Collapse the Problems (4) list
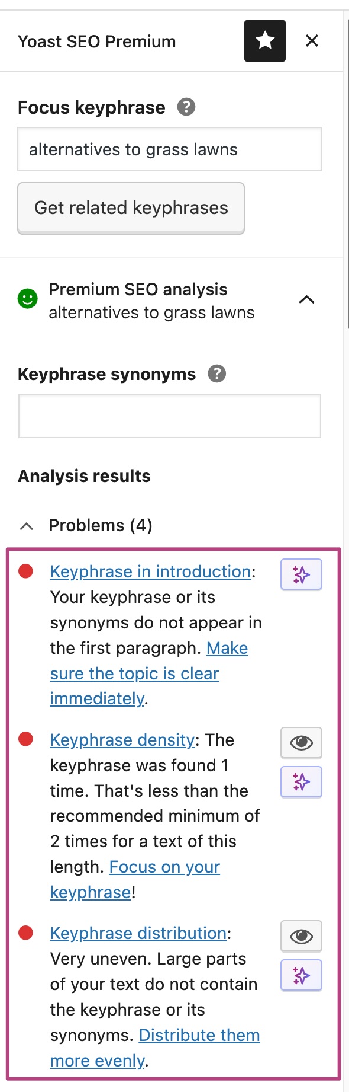This screenshot has height=1092, width=349. [27, 526]
